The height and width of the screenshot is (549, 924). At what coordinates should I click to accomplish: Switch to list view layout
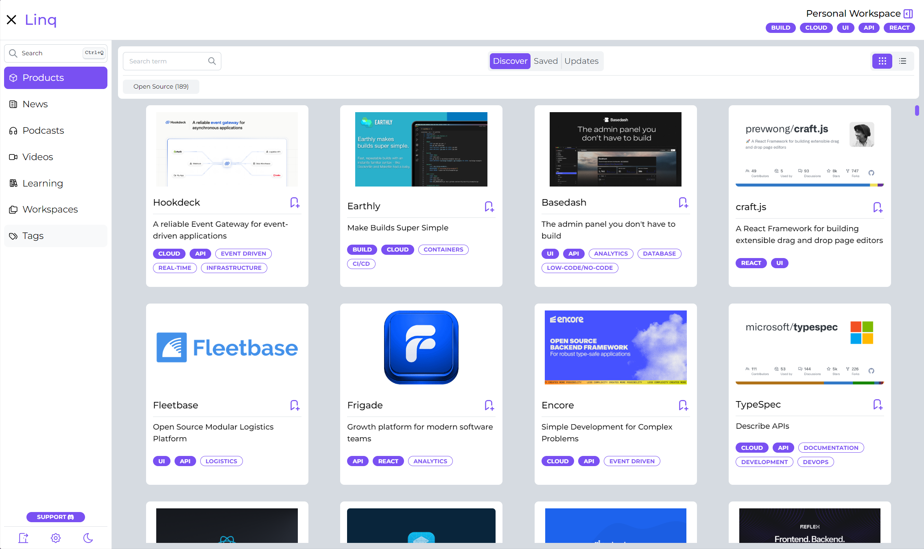tap(902, 61)
